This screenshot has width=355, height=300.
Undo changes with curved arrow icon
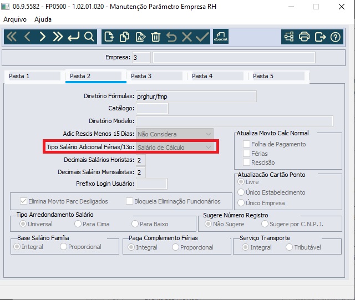171,37
